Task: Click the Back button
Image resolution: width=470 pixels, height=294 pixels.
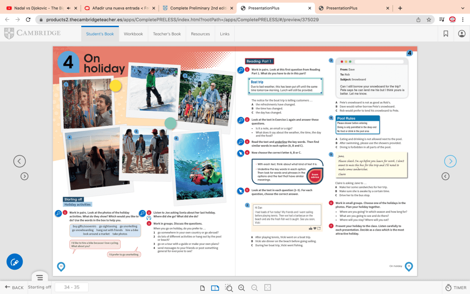Action: tap(14, 288)
